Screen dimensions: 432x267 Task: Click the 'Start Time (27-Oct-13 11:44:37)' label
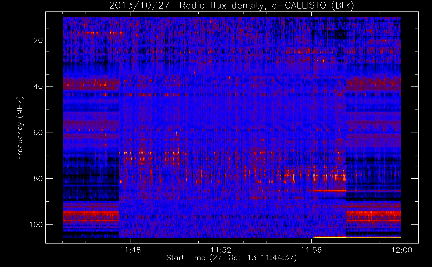coord(231,258)
